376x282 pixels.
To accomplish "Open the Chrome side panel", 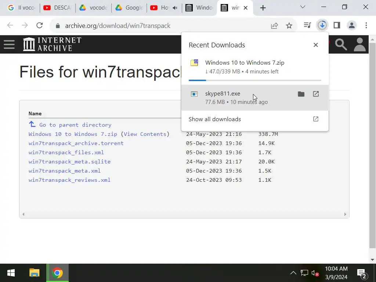I will click(x=337, y=25).
